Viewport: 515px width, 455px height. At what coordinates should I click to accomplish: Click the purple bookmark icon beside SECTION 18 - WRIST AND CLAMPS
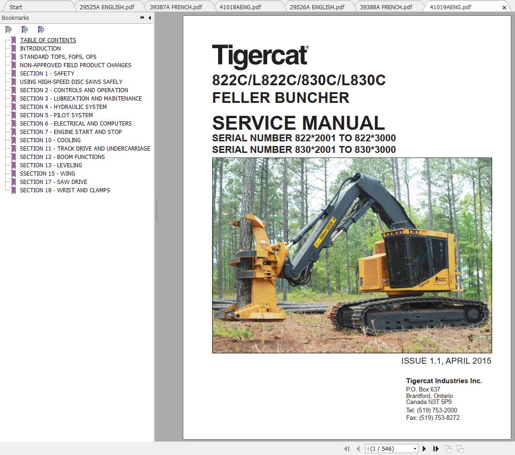click(x=13, y=190)
